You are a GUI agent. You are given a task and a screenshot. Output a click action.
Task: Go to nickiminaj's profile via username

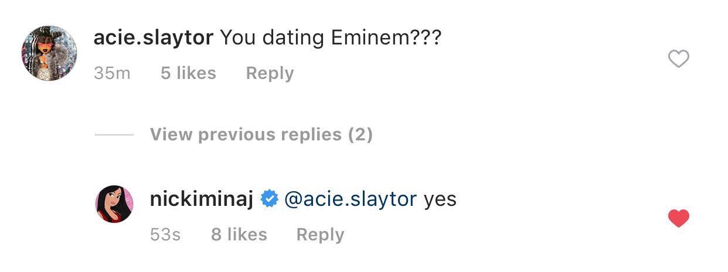pyautogui.click(x=202, y=199)
